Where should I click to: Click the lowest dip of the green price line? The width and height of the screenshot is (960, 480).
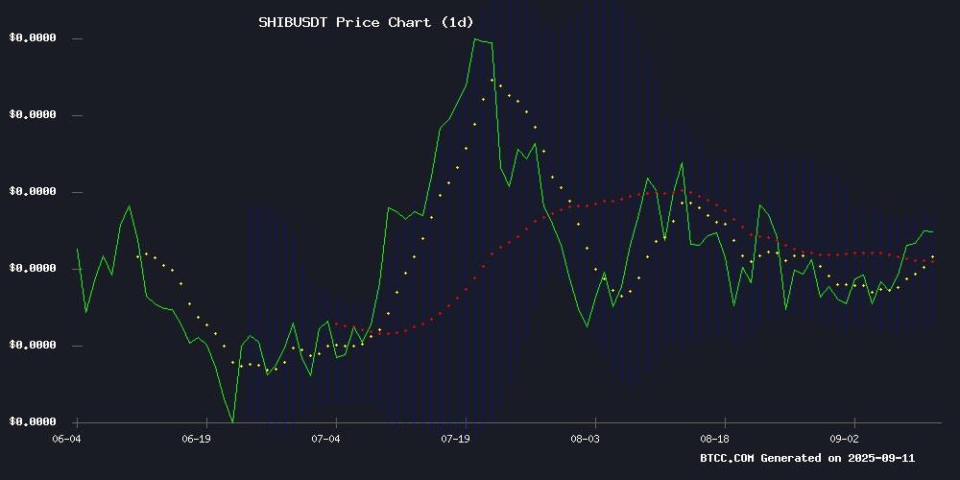pos(232,421)
